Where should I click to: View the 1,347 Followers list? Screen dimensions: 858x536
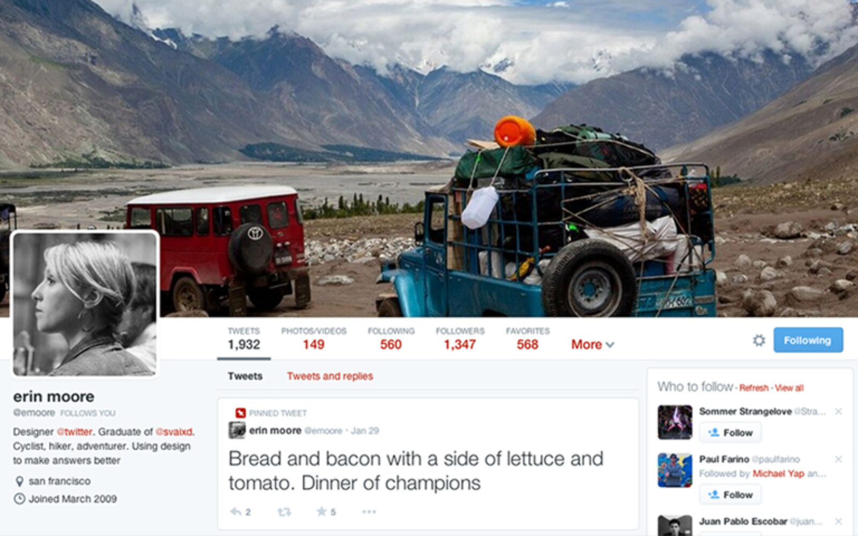tap(460, 339)
